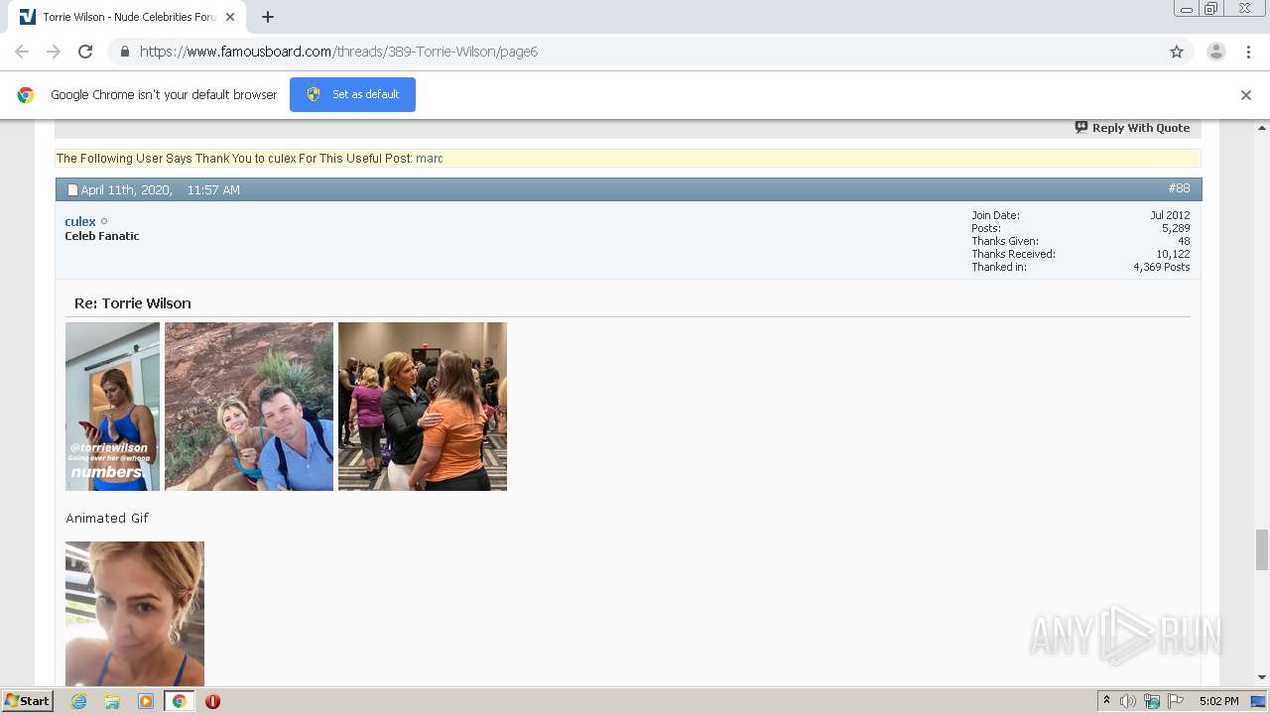Launch Internet Explorer from taskbar
The height and width of the screenshot is (714, 1270).
(x=79, y=701)
